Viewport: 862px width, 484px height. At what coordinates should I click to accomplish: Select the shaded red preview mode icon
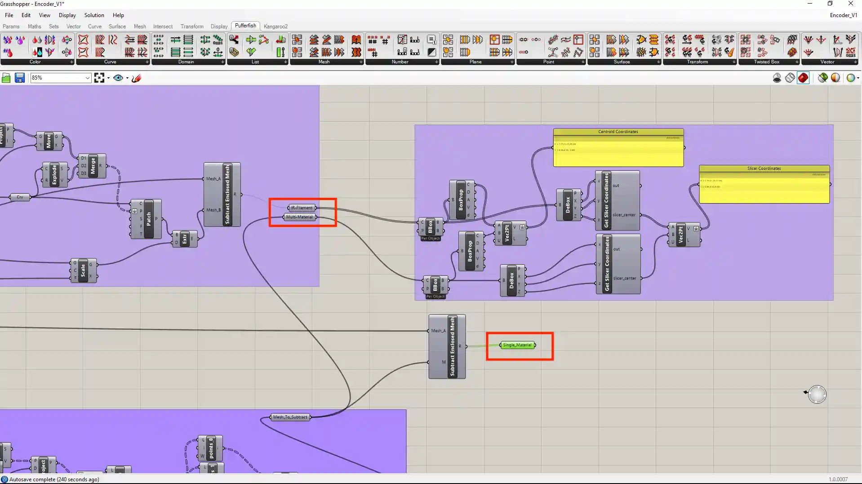803,78
